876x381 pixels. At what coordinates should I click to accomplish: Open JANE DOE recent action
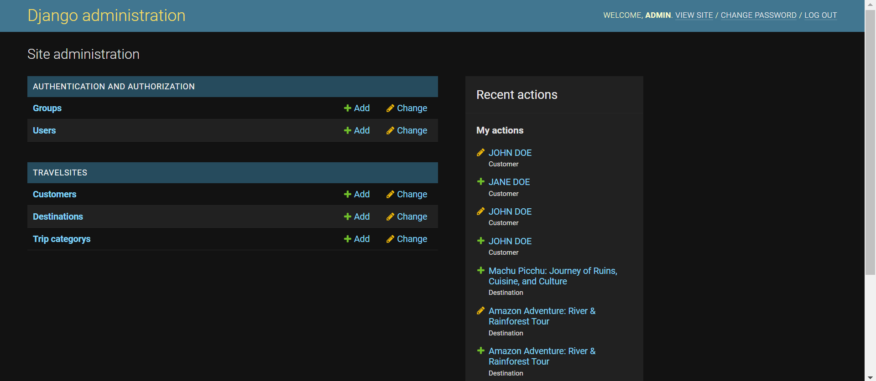pyautogui.click(x=509, y=182)
